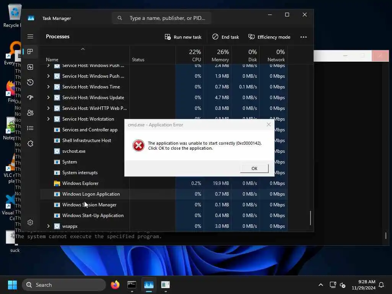This screenshot has width=392, height=294.
Task: Expand the wsappx process group
Action: (x=48, y=226)
